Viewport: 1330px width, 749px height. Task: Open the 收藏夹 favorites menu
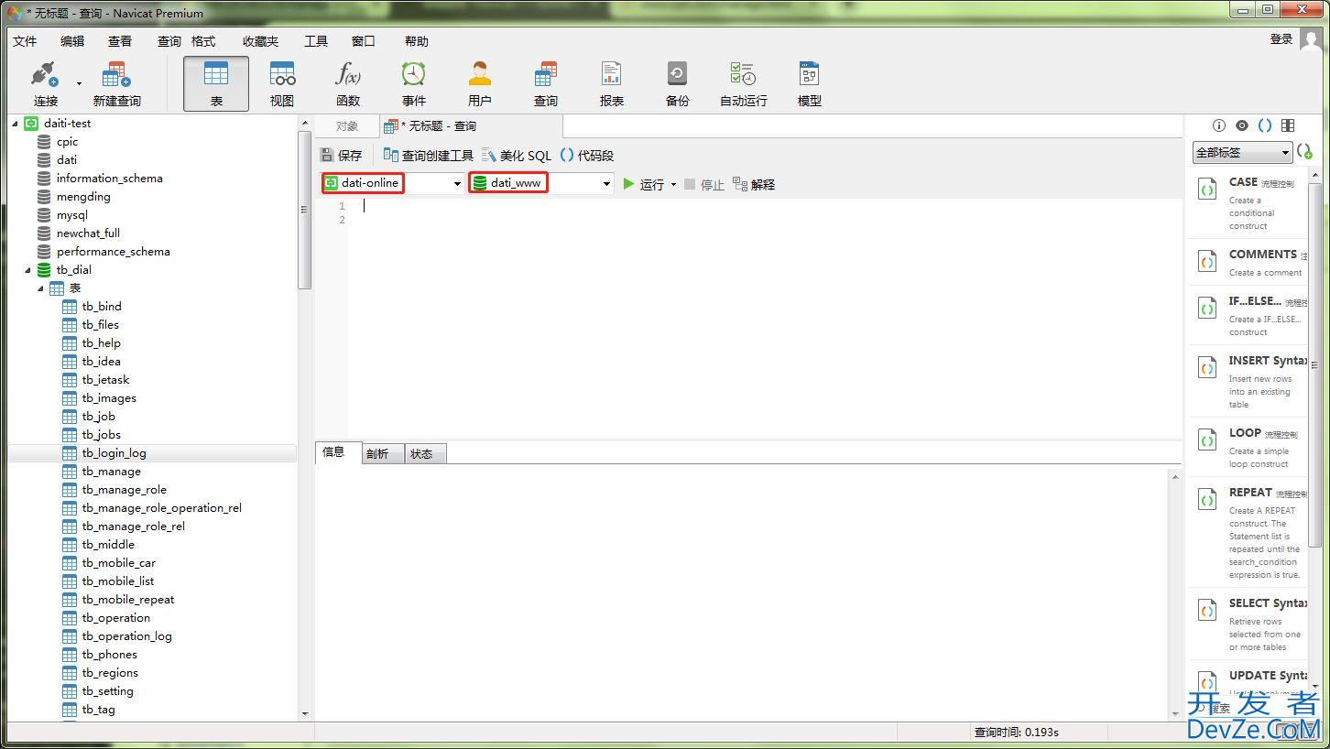point(260,41)
